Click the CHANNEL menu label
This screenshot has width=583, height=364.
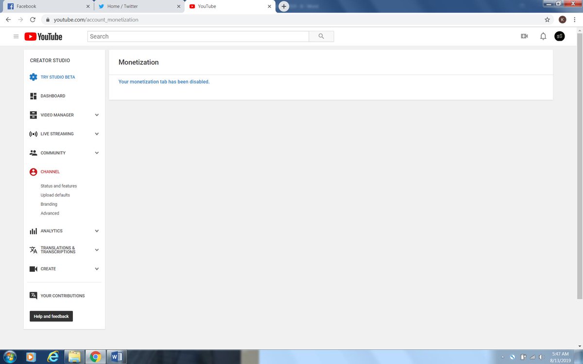pyautogui.click(x=51, y=172)
